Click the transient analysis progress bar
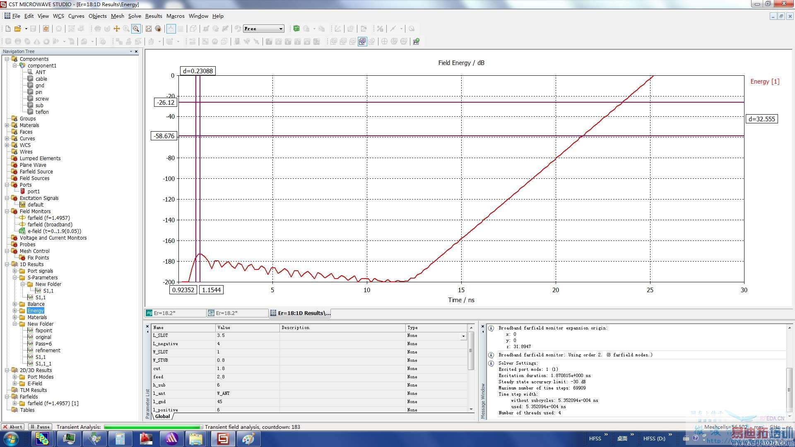The height and width of the screenshot is (447, 795). click(x=153, y=427)
